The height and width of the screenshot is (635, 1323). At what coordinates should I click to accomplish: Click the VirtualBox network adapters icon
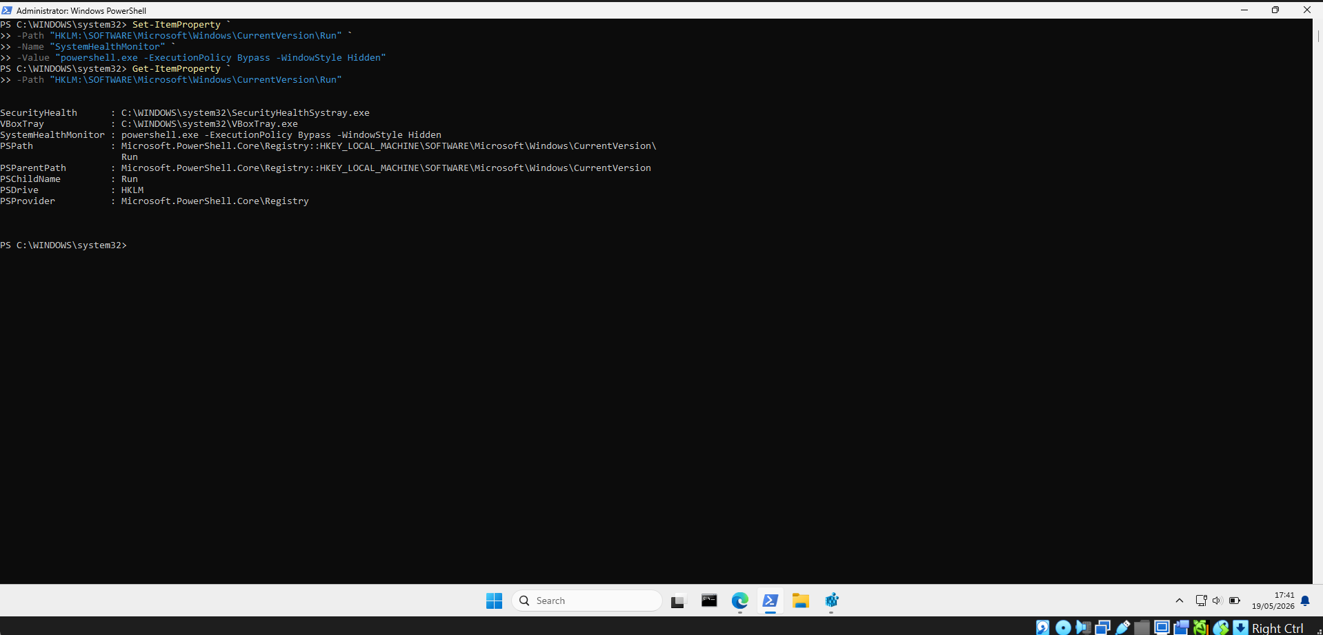tap(1102, 627)
